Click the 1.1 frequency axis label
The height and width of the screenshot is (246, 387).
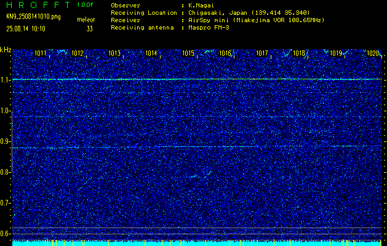[5, 80]
